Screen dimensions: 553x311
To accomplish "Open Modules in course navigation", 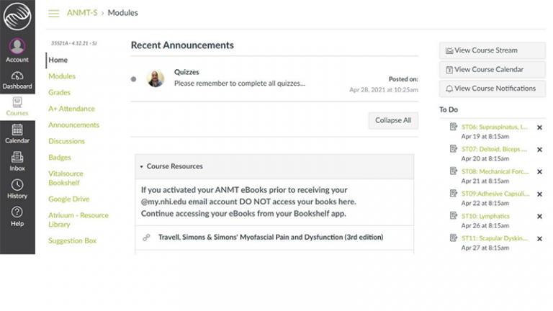I will point(62,76).
